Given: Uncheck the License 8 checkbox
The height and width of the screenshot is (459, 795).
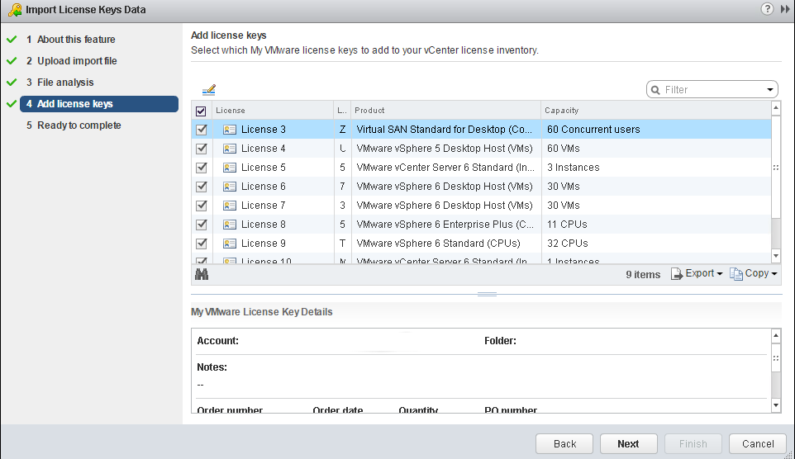Looking at the screenshot, I should coord(202,225).
